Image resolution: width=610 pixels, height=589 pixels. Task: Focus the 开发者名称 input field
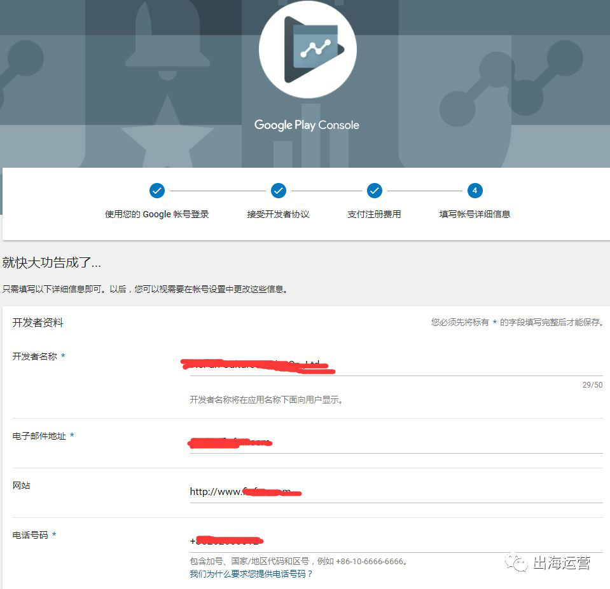396,365
